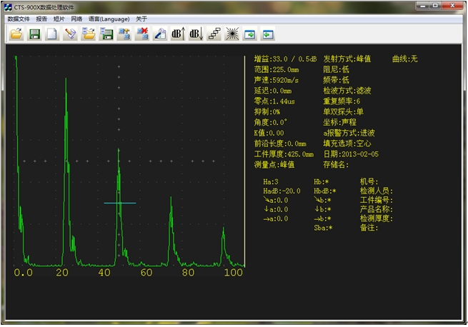Click the green save disk icon
The width and height of the screenshot is (468, 327).
(34, 34)
